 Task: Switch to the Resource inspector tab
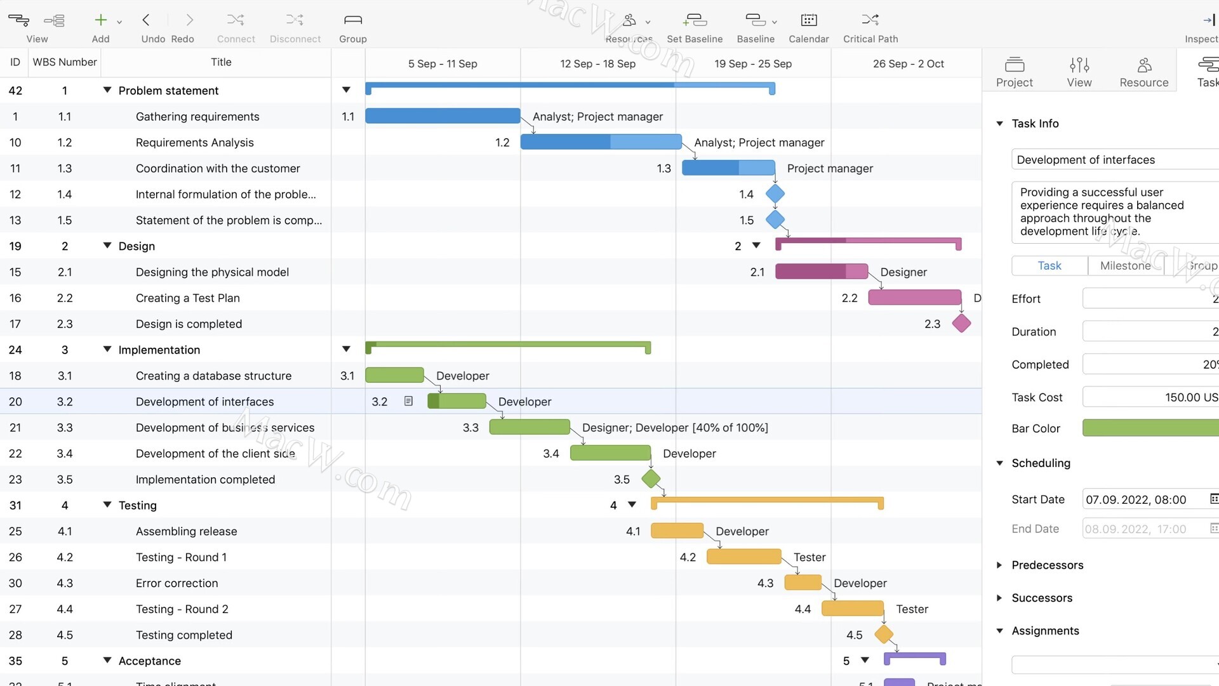(x=1143, y=71)
